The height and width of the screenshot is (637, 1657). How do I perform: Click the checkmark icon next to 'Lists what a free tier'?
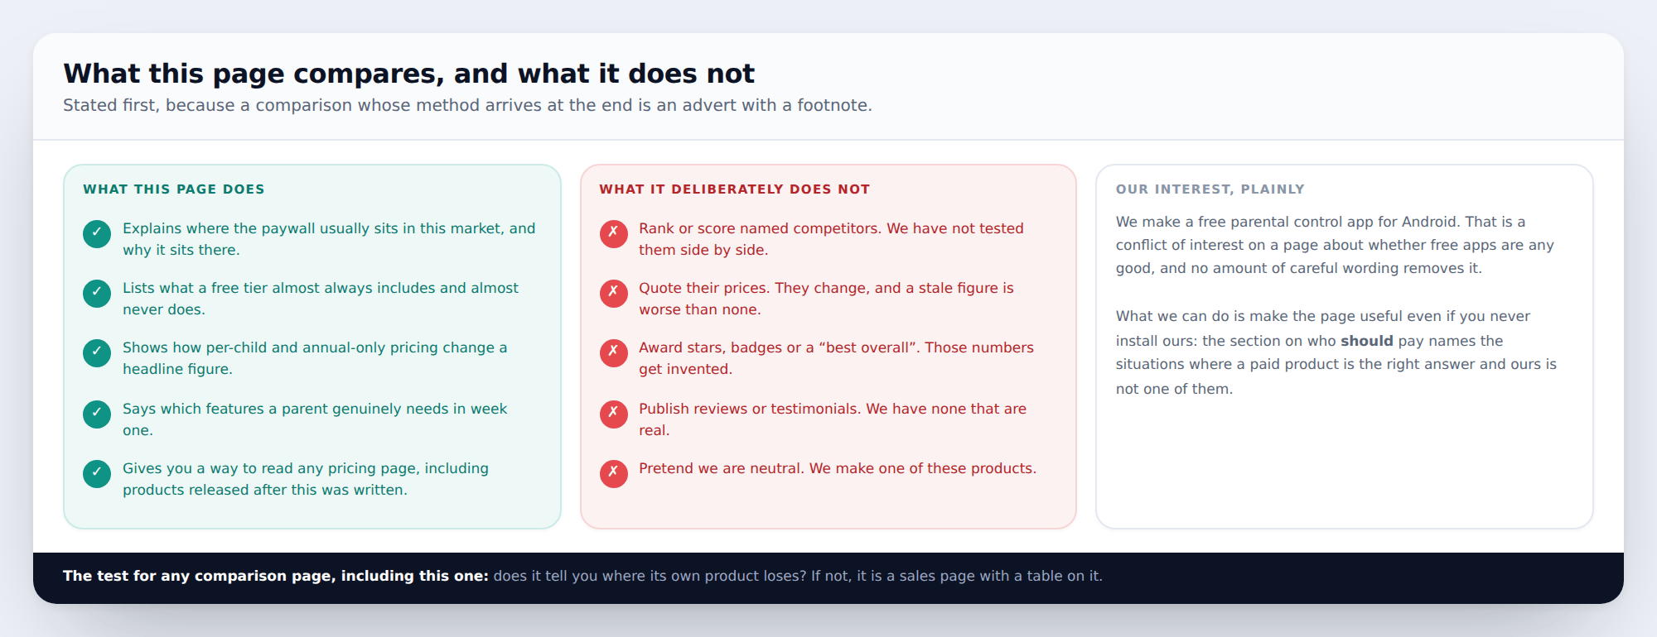[97, 294]
